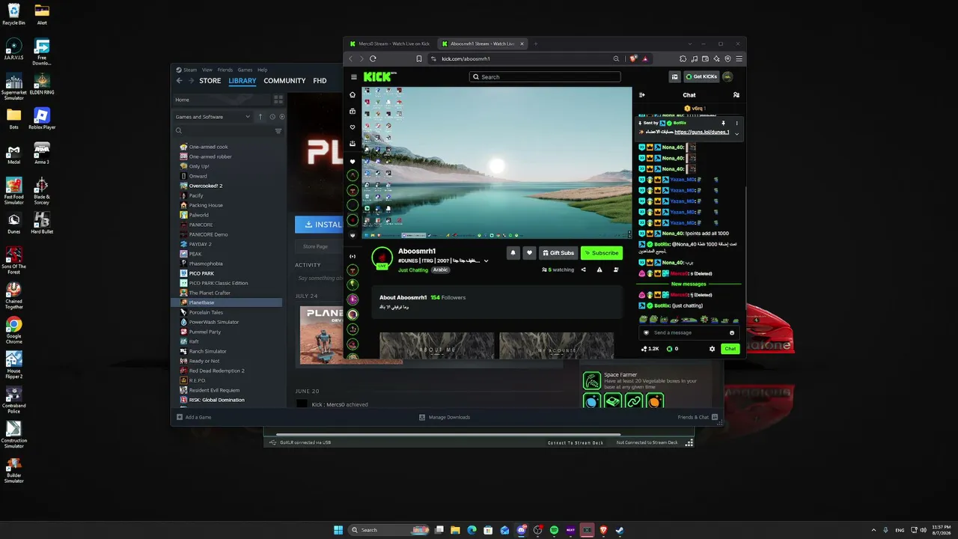Open File Explorer from the taskbar

coord(455,530)
